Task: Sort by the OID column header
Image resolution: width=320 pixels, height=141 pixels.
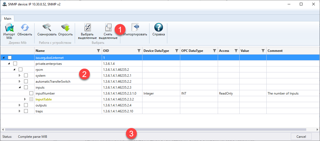Action: coord(106,51)
